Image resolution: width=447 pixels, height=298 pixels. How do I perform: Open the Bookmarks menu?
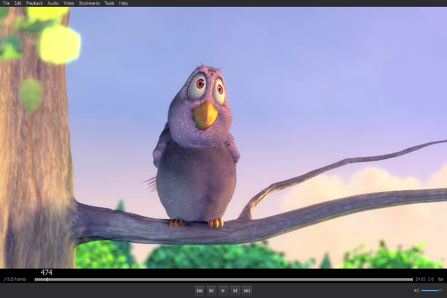click(x=89, y=3)
